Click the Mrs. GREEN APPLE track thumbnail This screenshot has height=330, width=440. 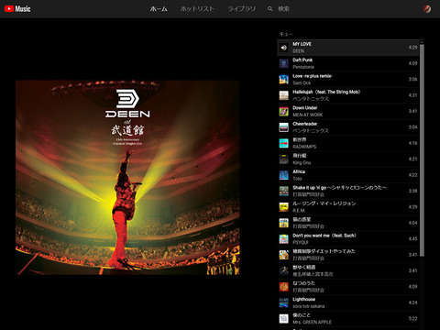tap(284, 319)
